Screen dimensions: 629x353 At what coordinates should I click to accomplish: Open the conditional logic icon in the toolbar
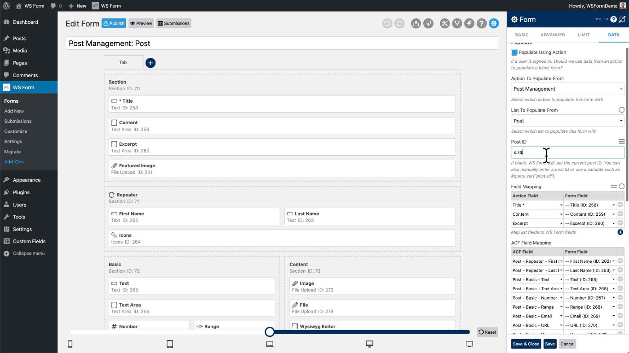[457, 23]
